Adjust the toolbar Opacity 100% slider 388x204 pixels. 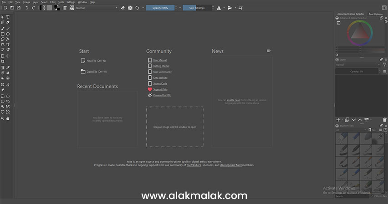tap(160, 8)
